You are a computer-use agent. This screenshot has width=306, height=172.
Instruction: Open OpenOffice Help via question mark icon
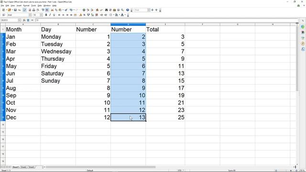[128, 10]
